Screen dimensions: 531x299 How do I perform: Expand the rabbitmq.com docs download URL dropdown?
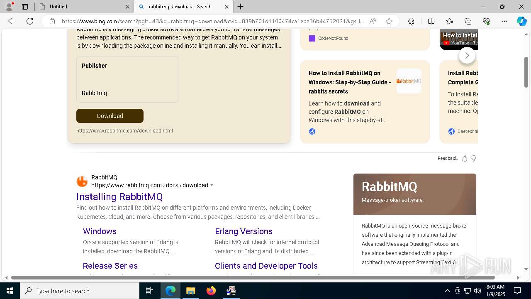coord(212,185)
